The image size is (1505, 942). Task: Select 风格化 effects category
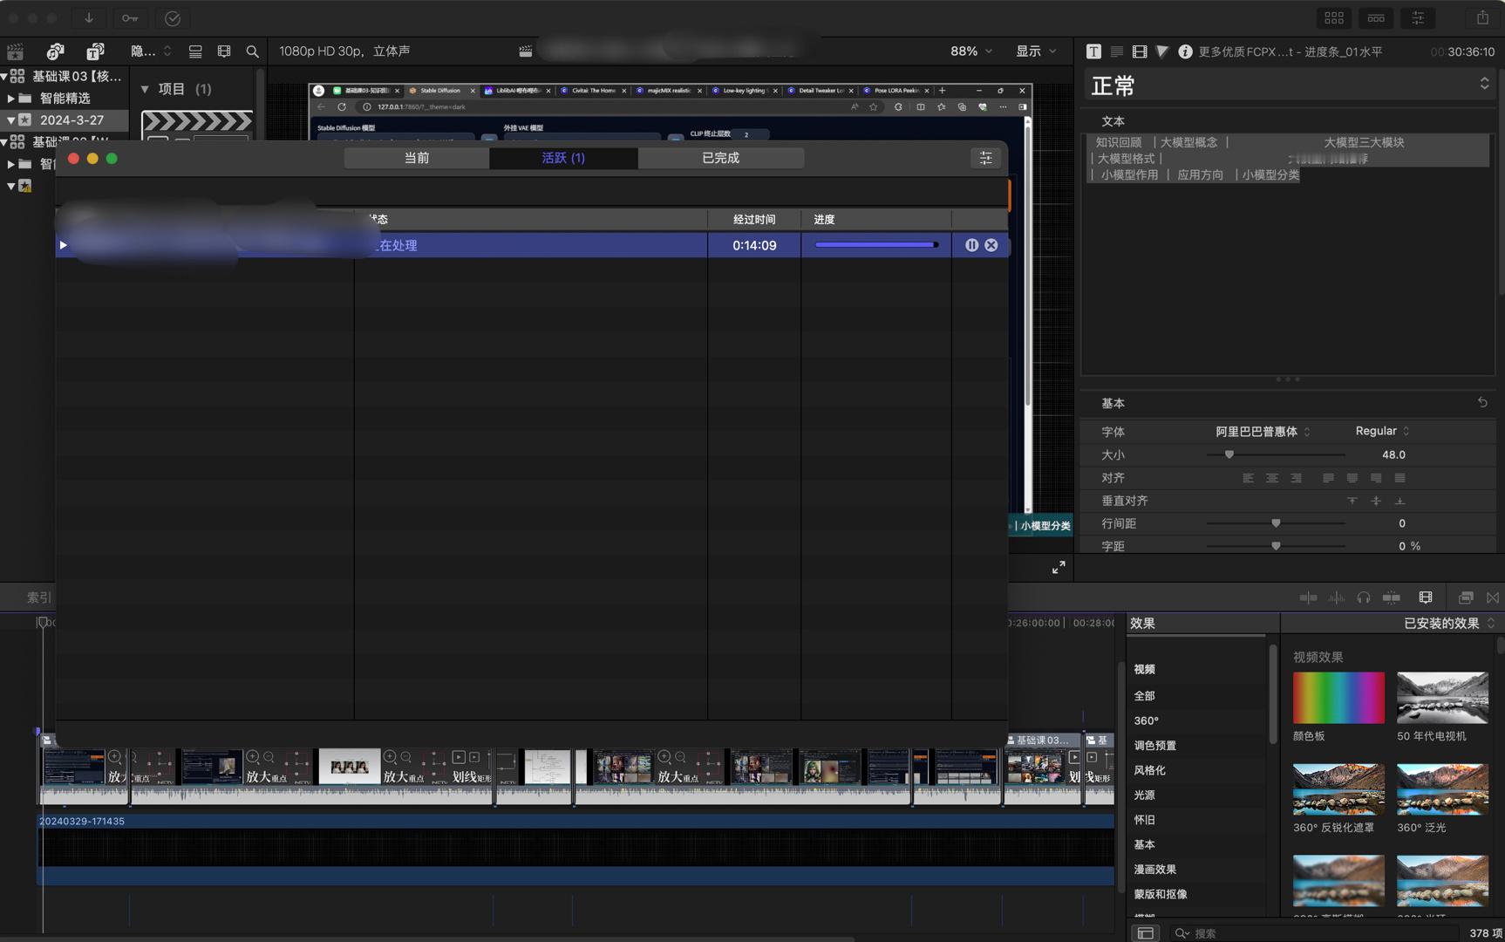[1149, 770]
